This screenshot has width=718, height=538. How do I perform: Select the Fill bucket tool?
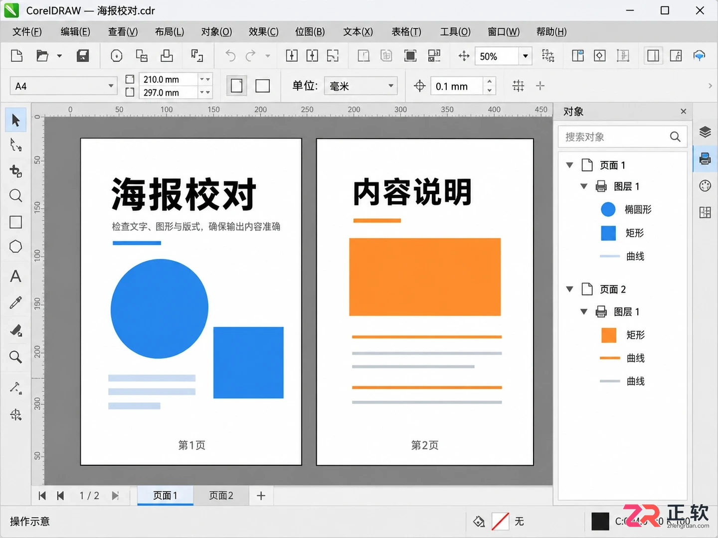click(x=16, y=330)
